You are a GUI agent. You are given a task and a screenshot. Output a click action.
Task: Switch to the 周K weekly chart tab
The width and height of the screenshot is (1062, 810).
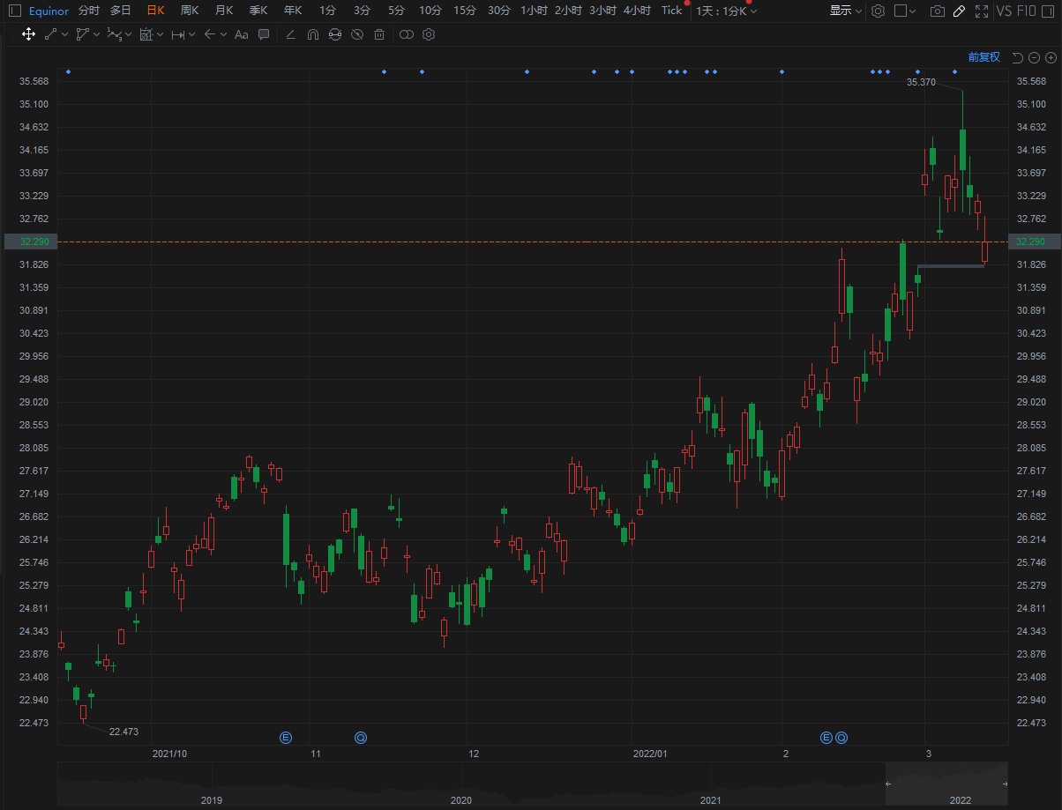[189, 11]
